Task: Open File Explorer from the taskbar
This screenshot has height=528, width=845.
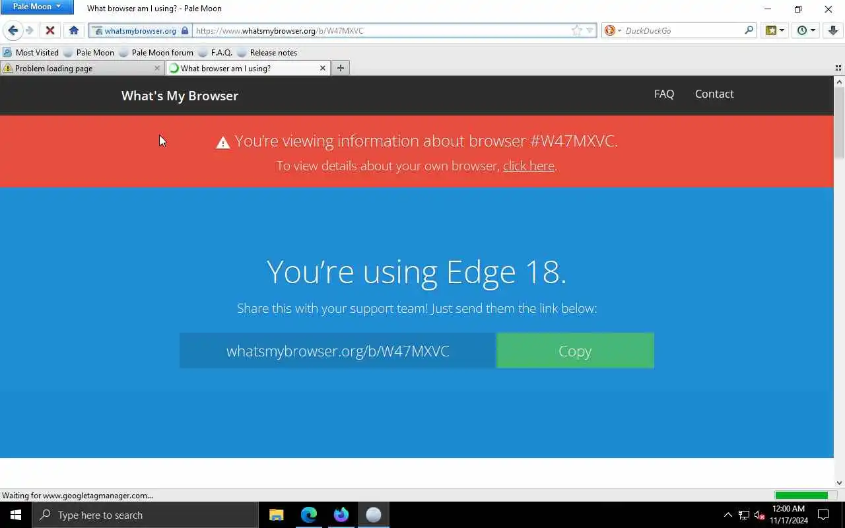Action: [276, 515]
